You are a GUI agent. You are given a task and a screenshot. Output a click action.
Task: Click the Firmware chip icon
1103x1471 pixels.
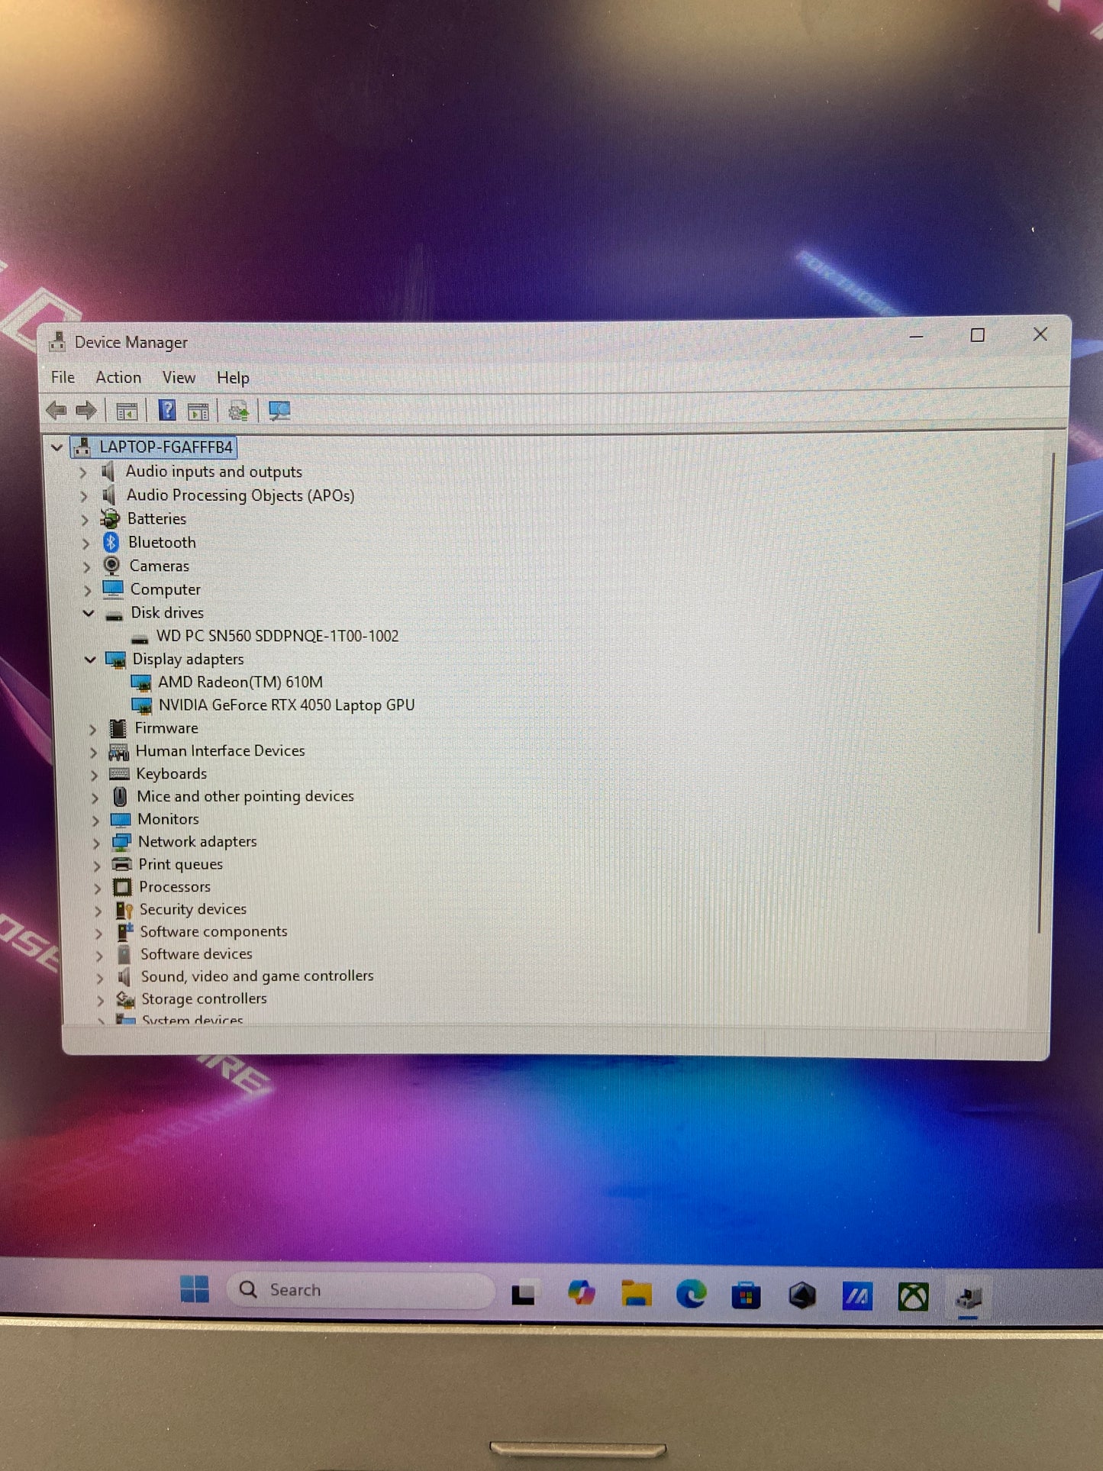pyautogui.click(x=118, y=728)
